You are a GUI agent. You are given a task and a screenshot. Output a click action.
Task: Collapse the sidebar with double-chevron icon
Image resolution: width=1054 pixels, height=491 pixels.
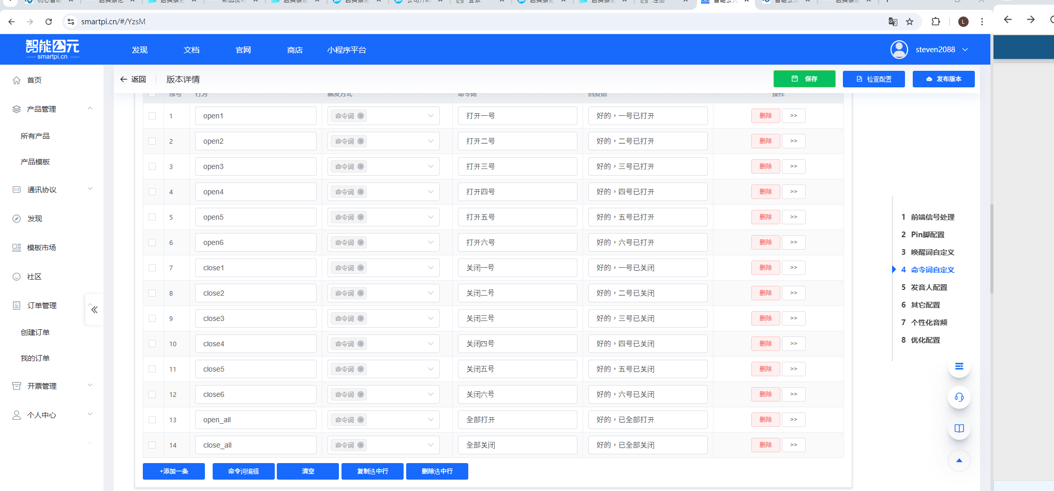click(x=94, y=310)
